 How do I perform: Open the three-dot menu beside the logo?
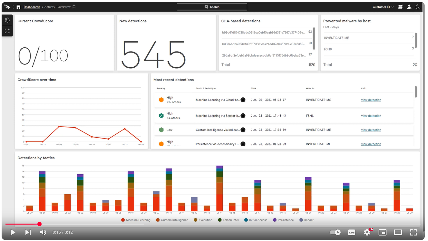tap(13, 7)
